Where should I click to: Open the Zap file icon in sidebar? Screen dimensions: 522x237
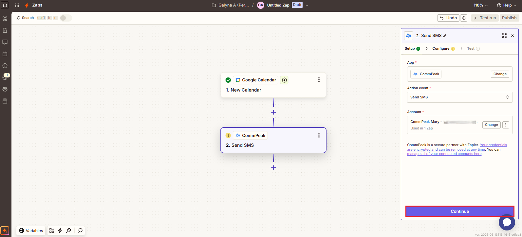pos(5,30)
